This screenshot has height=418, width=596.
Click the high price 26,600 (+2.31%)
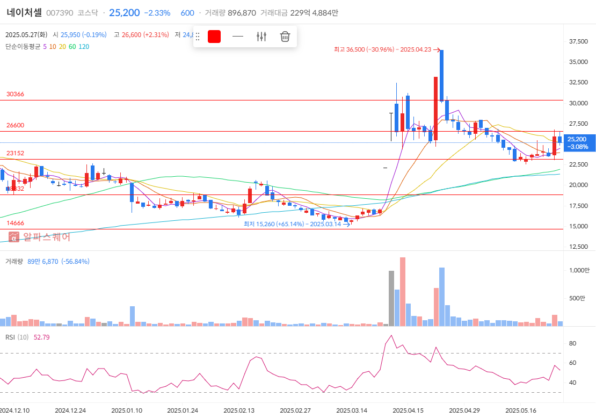coord(145,34)
